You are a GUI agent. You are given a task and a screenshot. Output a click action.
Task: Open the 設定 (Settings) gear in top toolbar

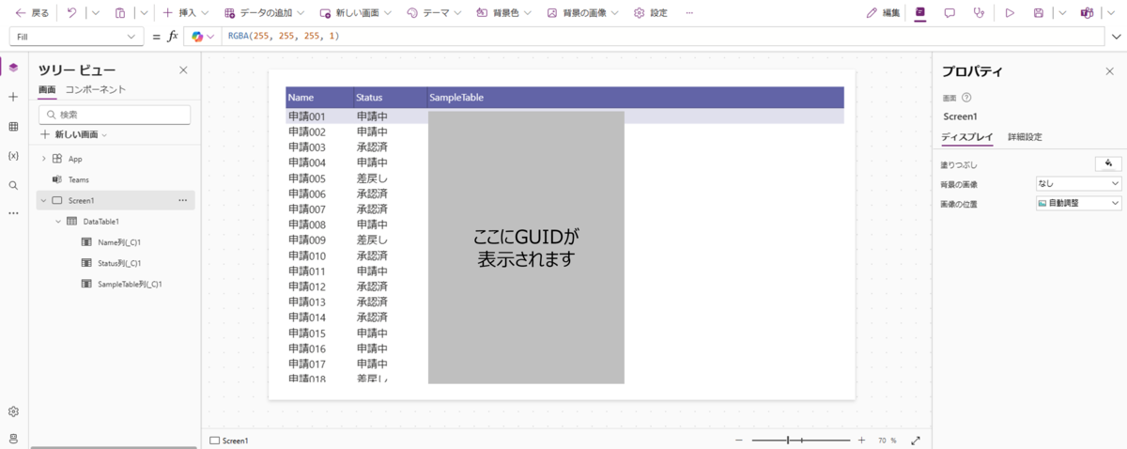point(651,13)
